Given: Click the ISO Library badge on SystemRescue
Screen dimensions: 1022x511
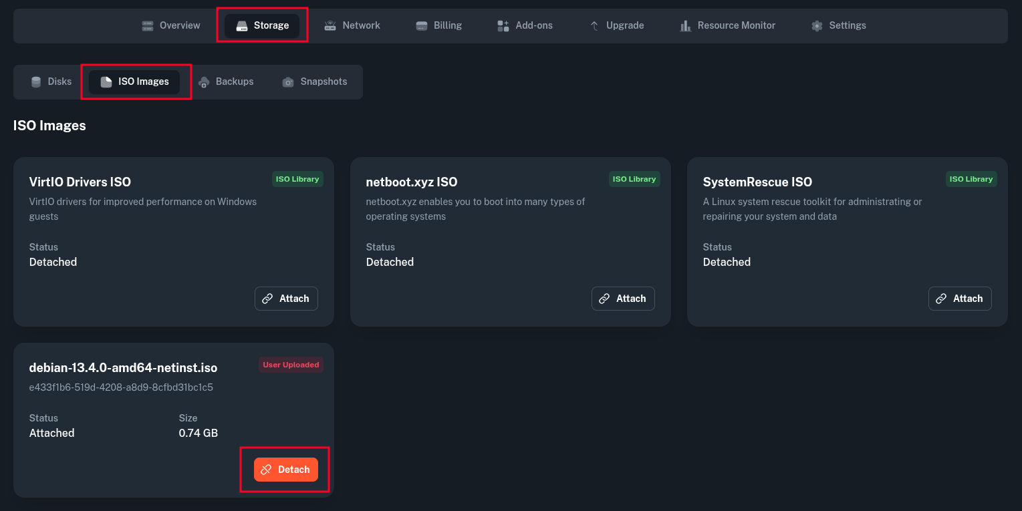Looking at the screenshot, I should (971, 179).
